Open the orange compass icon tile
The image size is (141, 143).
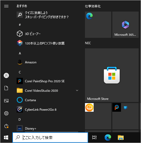[89, 107]
